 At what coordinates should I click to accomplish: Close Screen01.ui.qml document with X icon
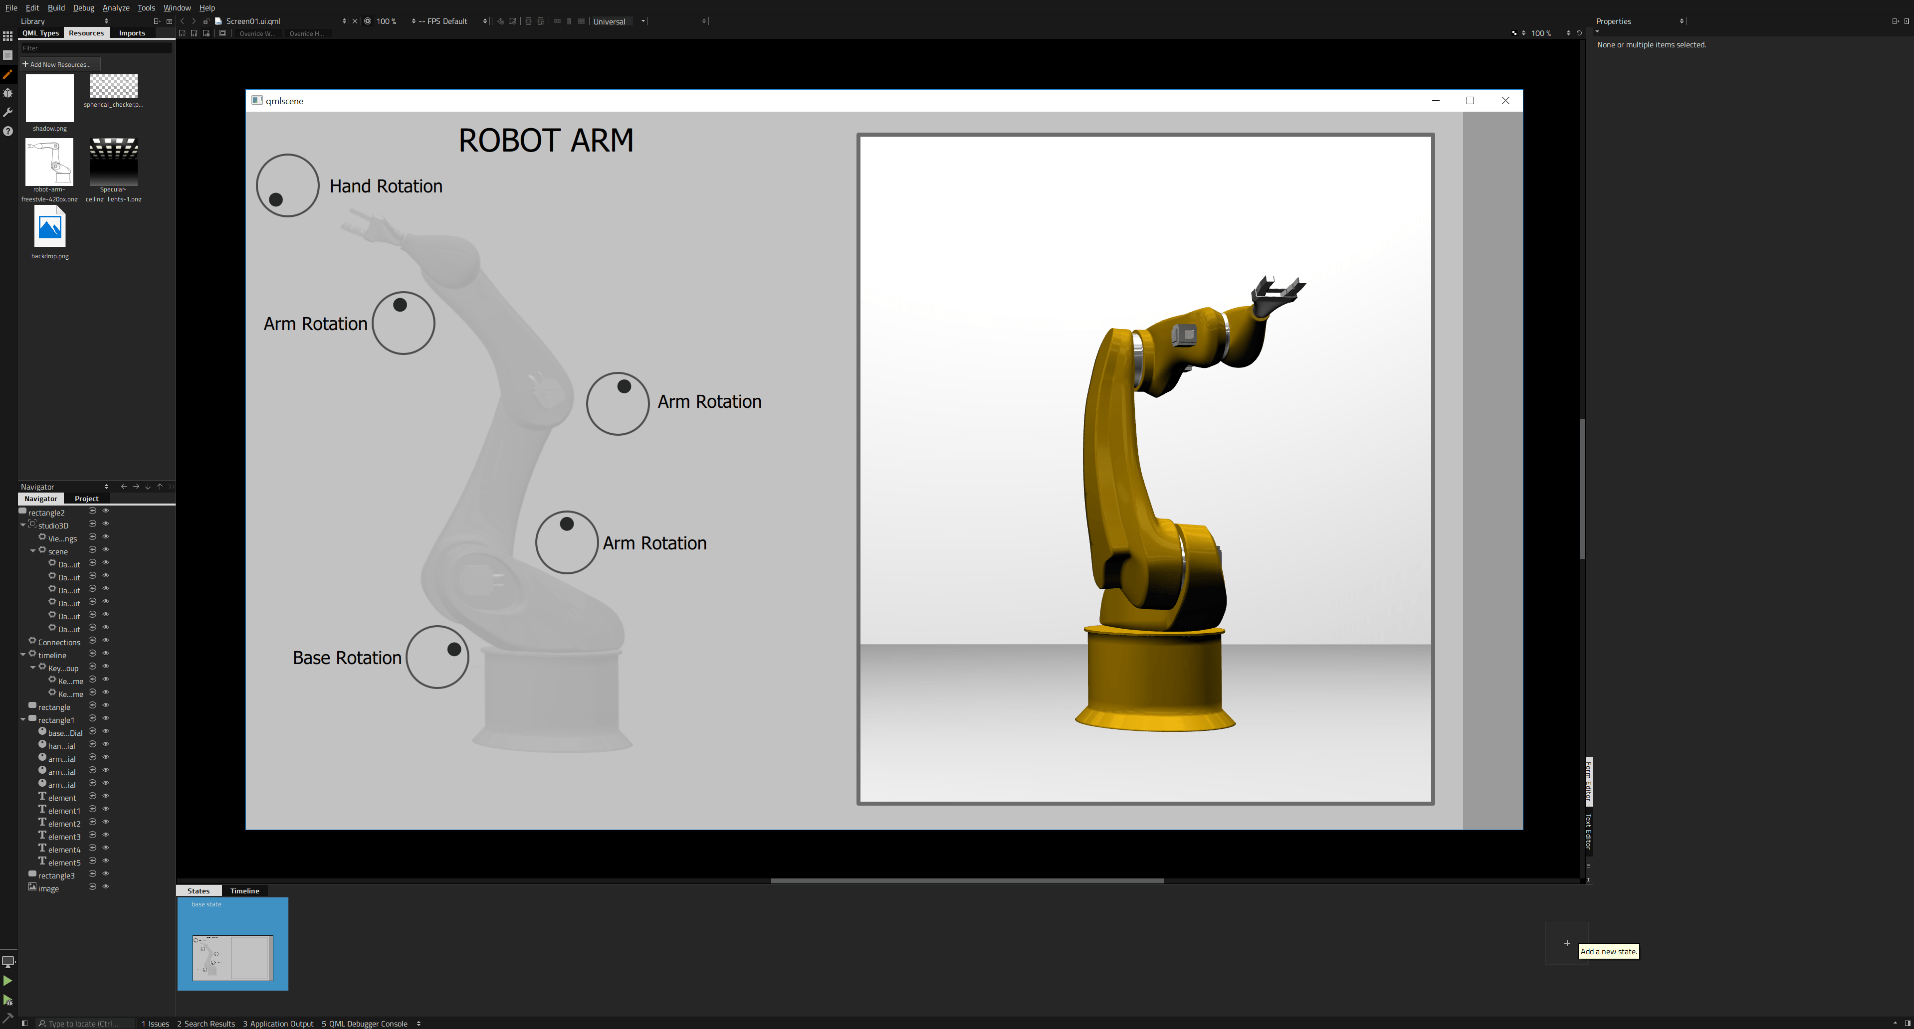click(x=355, y=21)
